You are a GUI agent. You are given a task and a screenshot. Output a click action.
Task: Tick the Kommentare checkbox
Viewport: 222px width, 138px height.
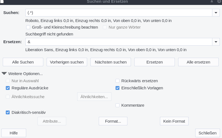click(117, 105)
